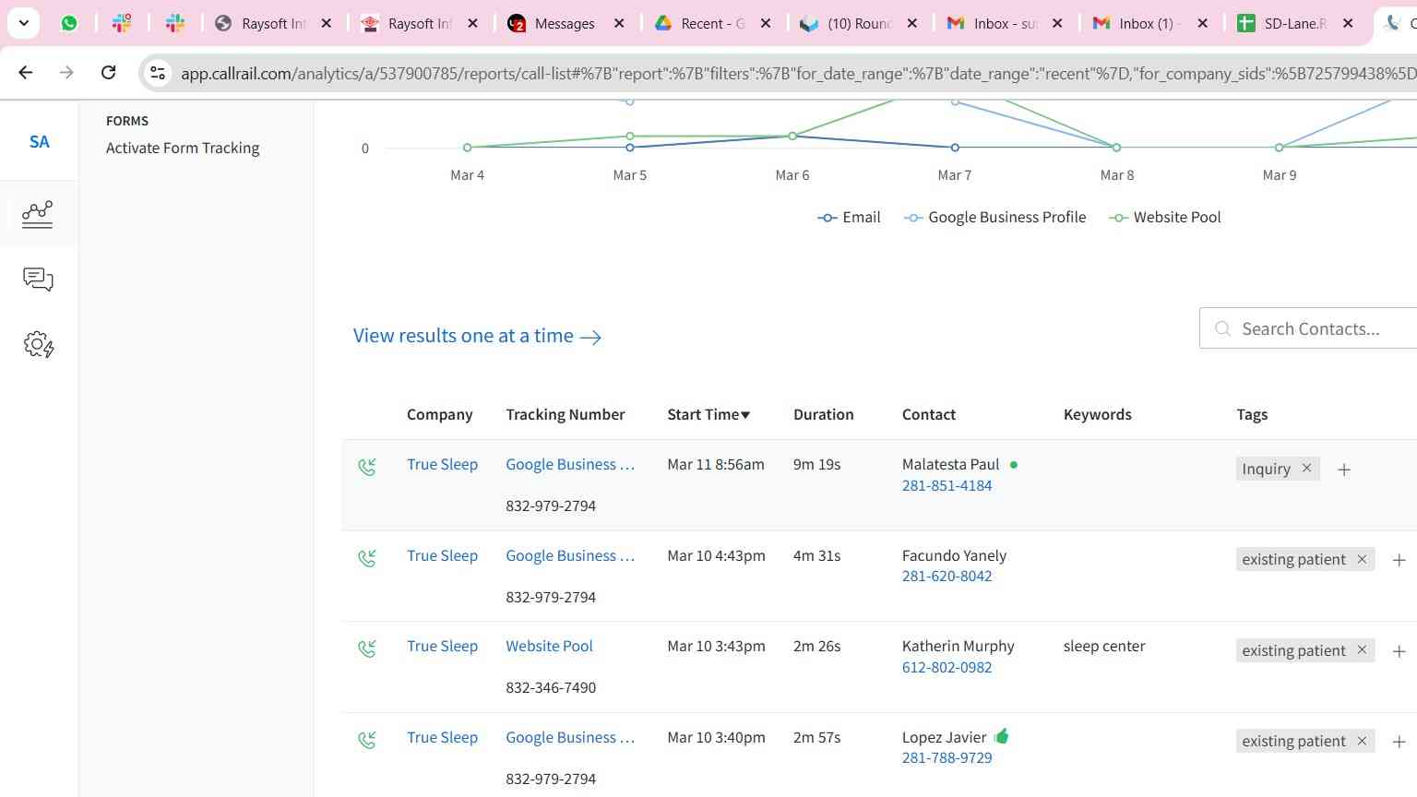
Task: Open the SA account avatar
Action: (39, 142)
